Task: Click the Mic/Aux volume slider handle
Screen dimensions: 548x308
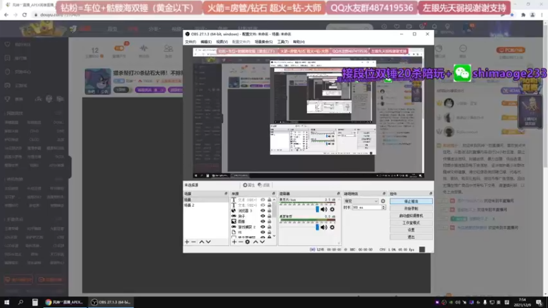Action: [x=317, y=209]
